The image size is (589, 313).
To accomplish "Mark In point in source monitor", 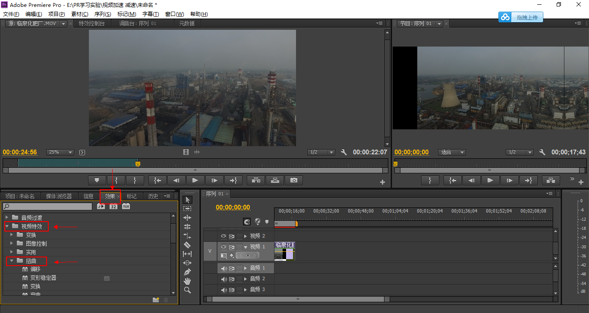I will (x=116, y=180).
